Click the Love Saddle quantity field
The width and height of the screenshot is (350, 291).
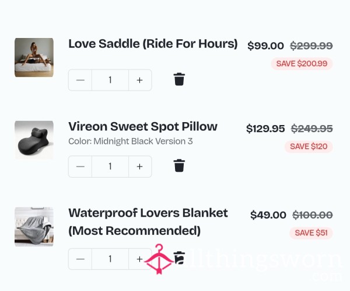(110, 80)
